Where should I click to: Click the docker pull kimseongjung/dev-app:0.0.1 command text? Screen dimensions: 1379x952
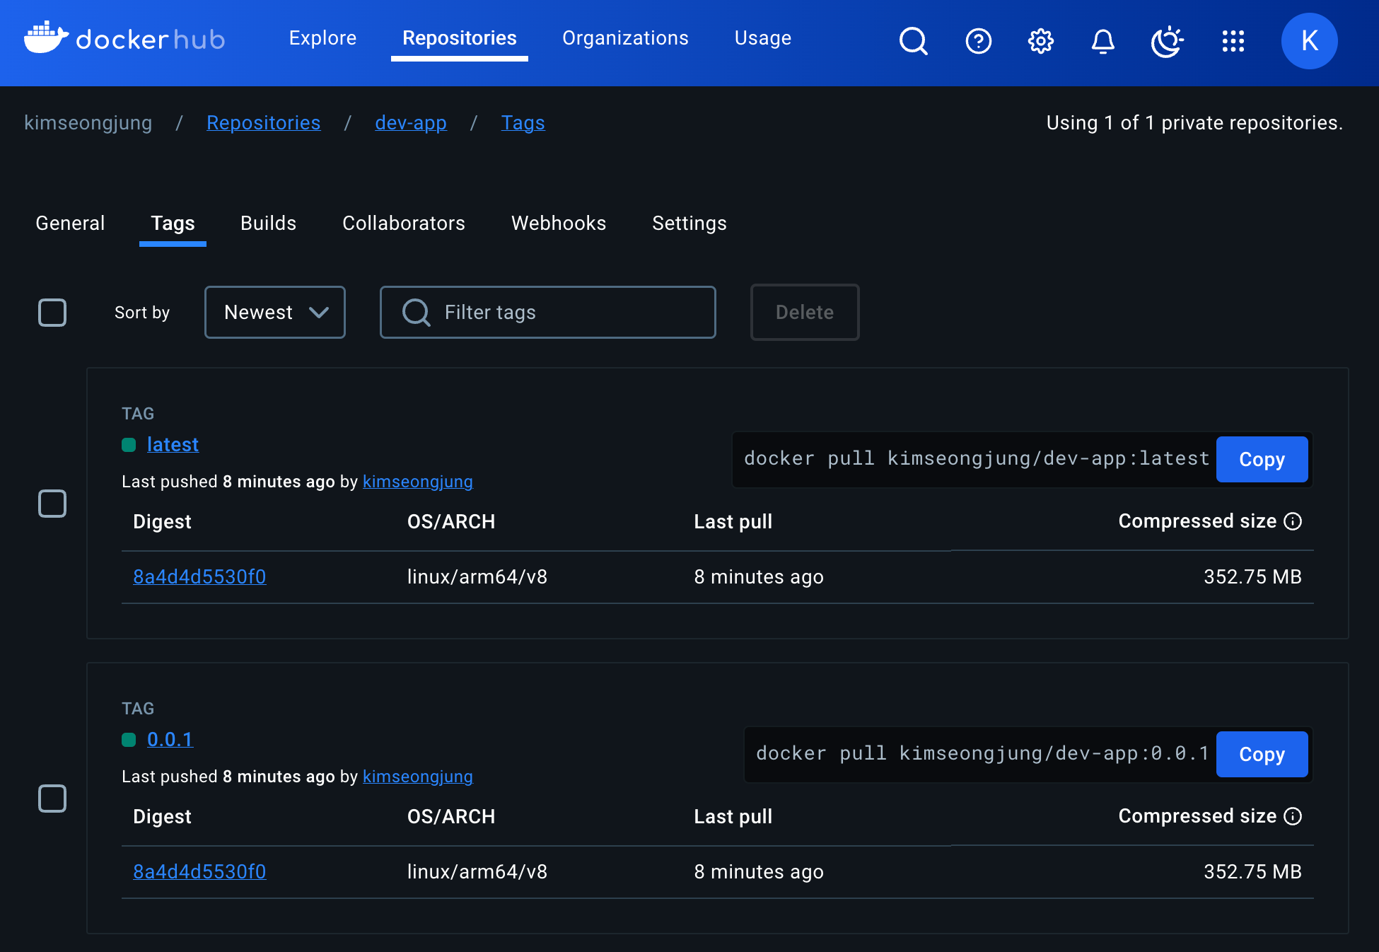click(x=983, y=753)
